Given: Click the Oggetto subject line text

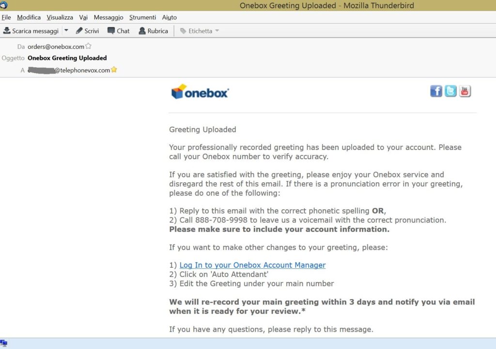Looking at the screenshot, I should pos(67,58).
